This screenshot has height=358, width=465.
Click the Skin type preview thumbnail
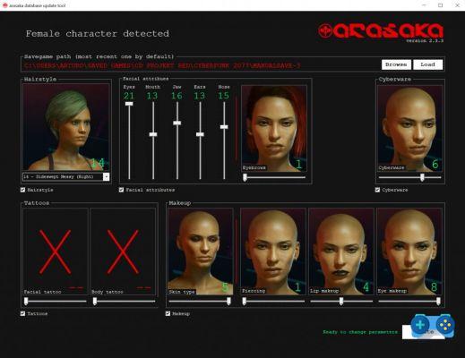201,251
